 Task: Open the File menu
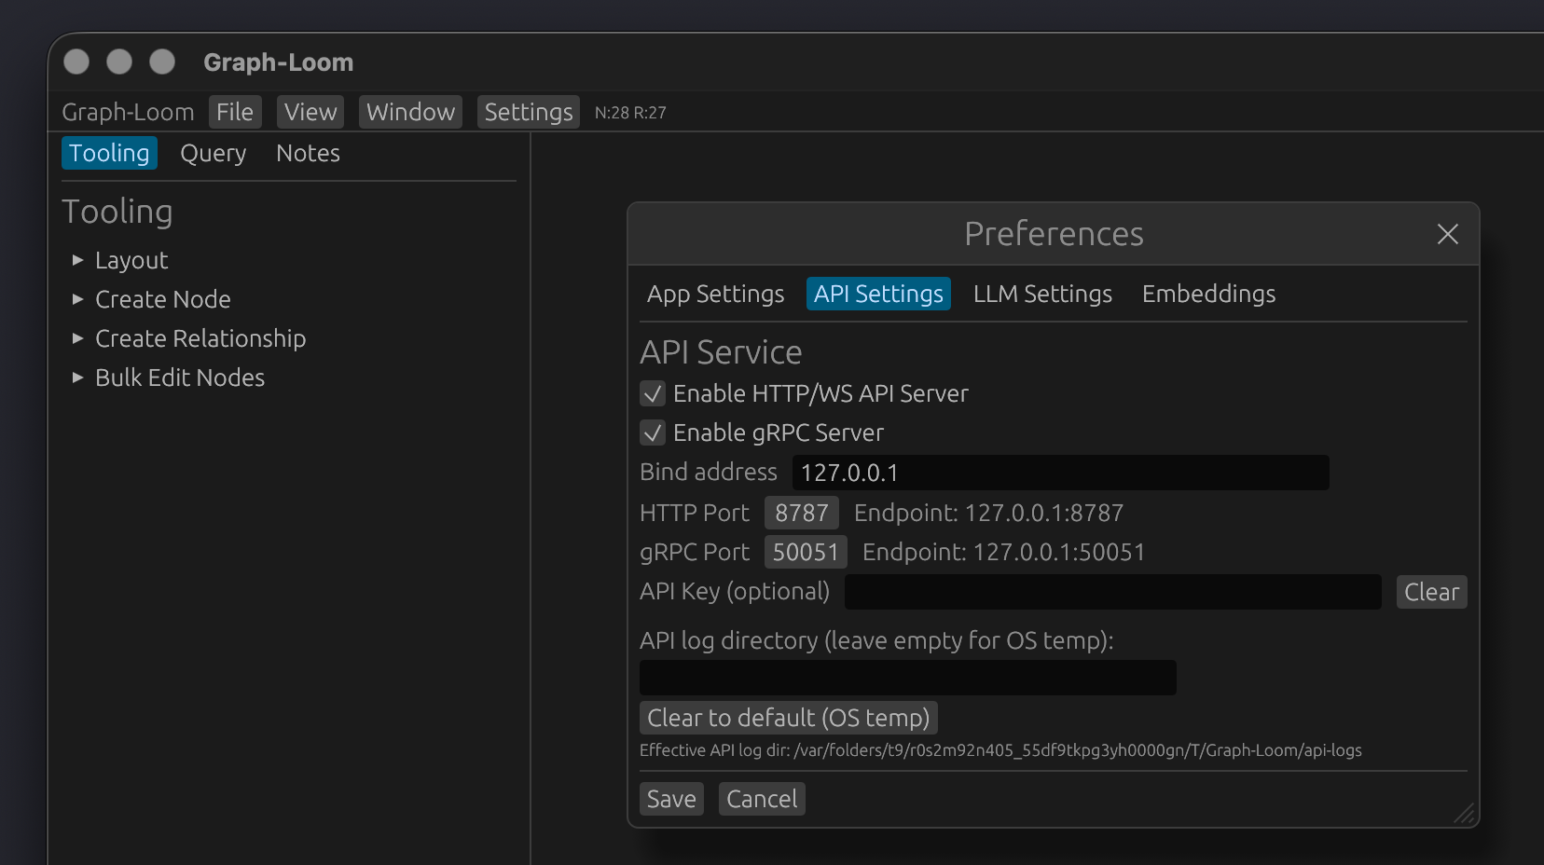pos(235,112)
